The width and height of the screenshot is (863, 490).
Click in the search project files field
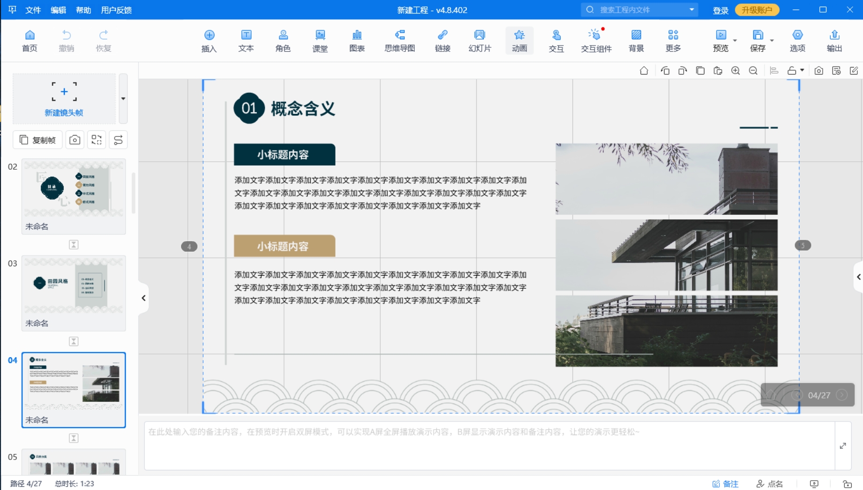641,10
